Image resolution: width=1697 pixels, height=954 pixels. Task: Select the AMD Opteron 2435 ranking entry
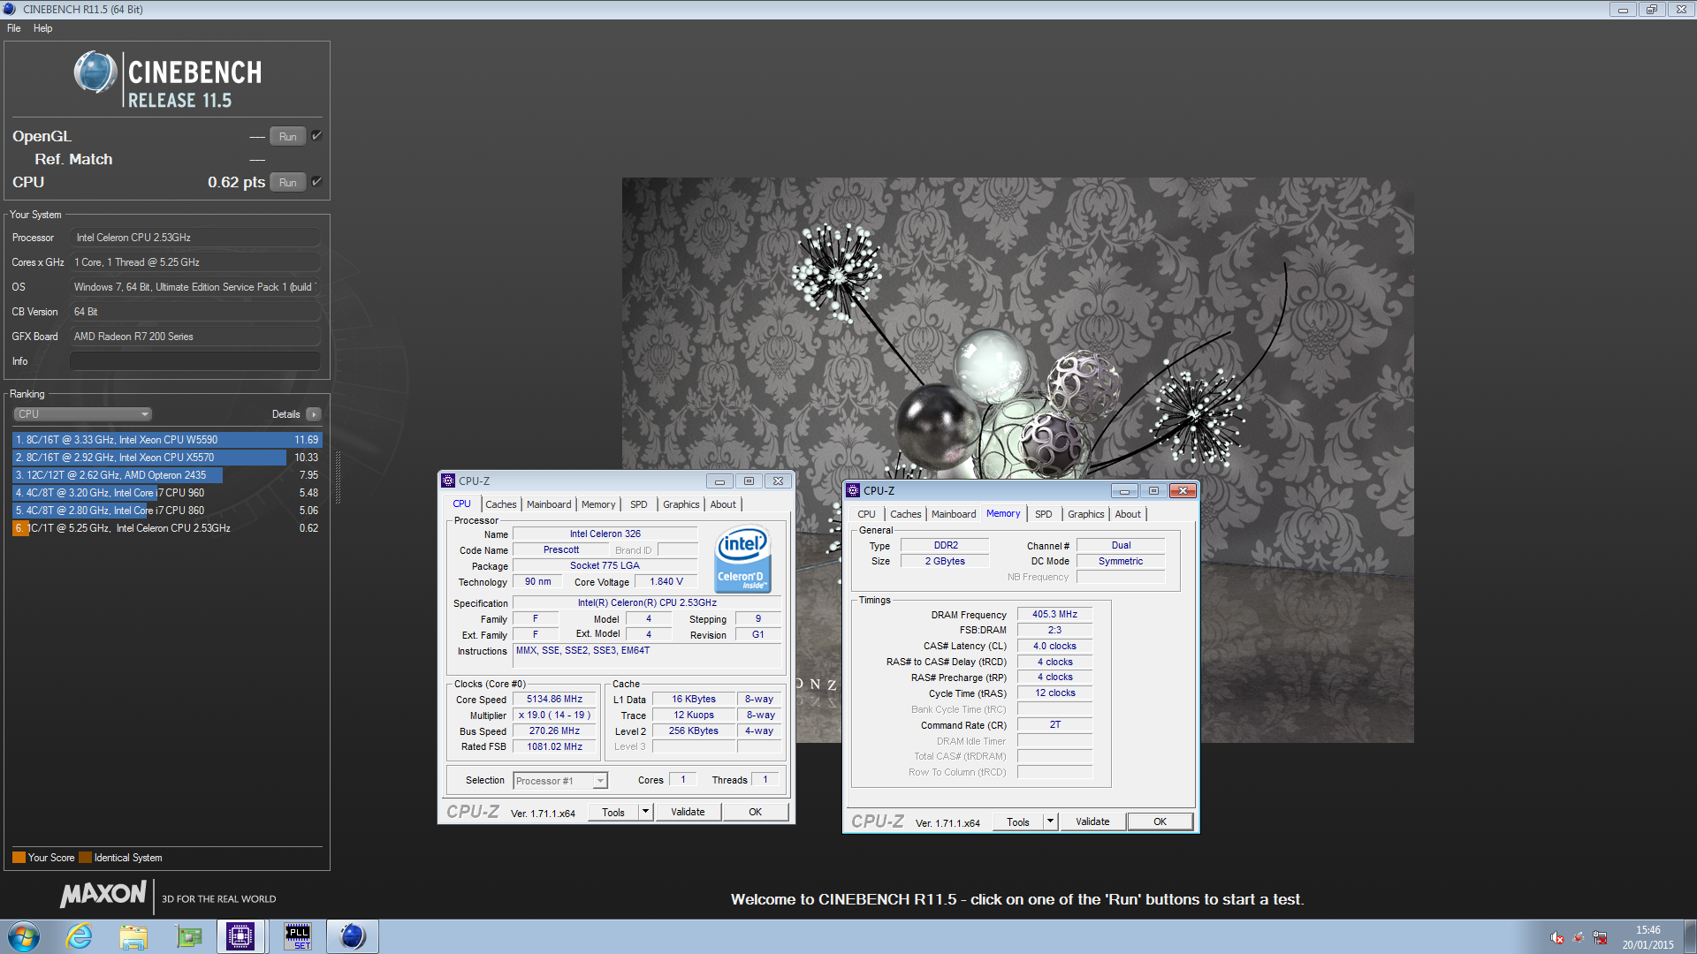click(167, 475)
